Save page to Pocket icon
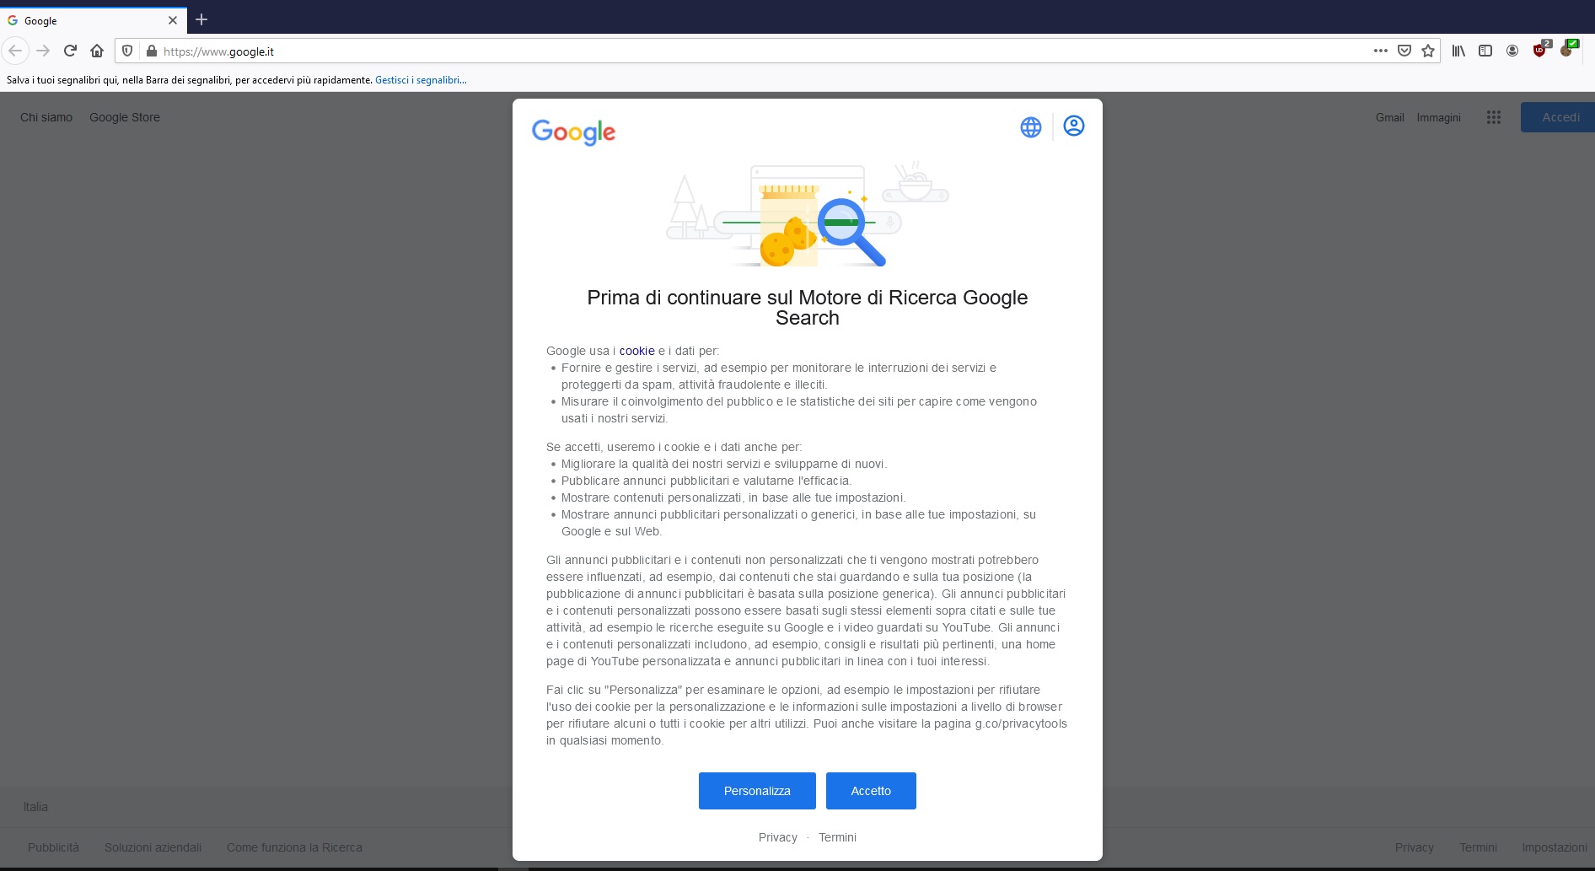The width and height of the screenshot is (1595, 871). pyautogui.click(x=1404, y=51)
